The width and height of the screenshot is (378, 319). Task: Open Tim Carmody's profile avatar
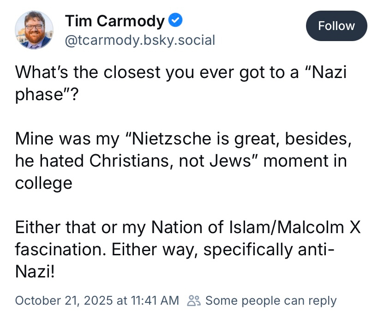click(34, 30)
